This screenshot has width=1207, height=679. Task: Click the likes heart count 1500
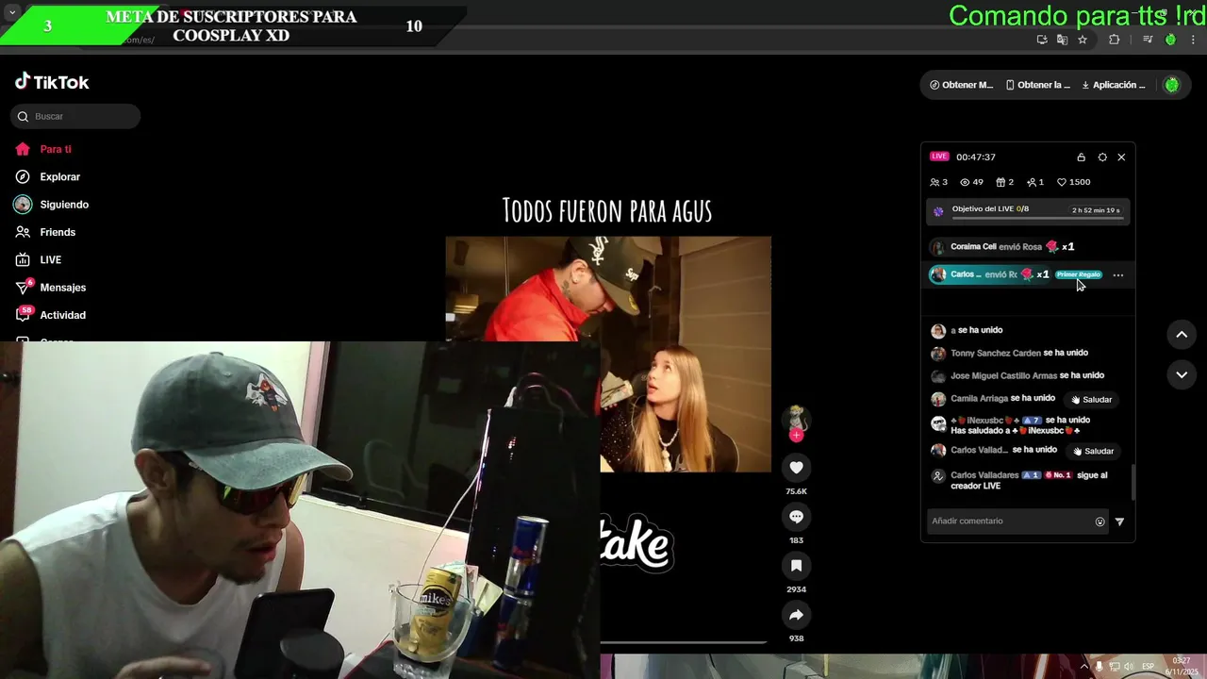1073,182
